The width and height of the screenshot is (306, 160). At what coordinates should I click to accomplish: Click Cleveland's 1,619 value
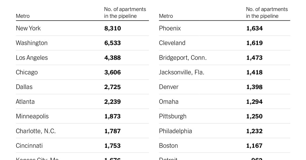[x=254, y=43]
